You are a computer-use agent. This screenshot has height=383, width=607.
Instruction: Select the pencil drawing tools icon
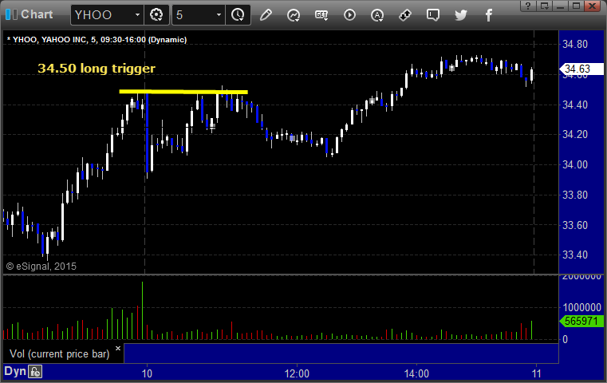[x=266, y=15]
